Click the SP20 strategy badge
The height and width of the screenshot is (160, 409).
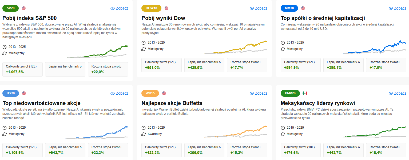[x=10, y=8]
